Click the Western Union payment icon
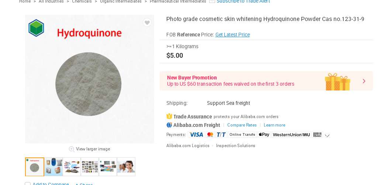This screenshot has height=185, width=377. tap(291, 135)
